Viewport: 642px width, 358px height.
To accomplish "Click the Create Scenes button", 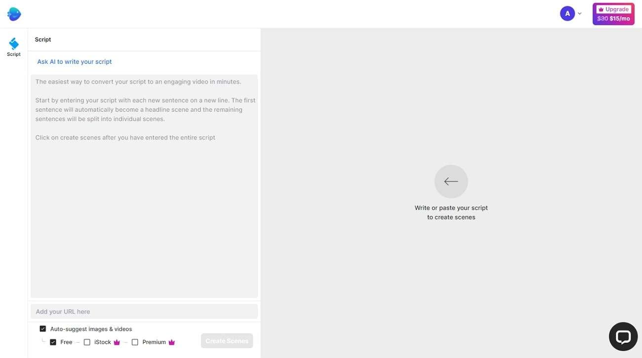I will coord(227,341).
